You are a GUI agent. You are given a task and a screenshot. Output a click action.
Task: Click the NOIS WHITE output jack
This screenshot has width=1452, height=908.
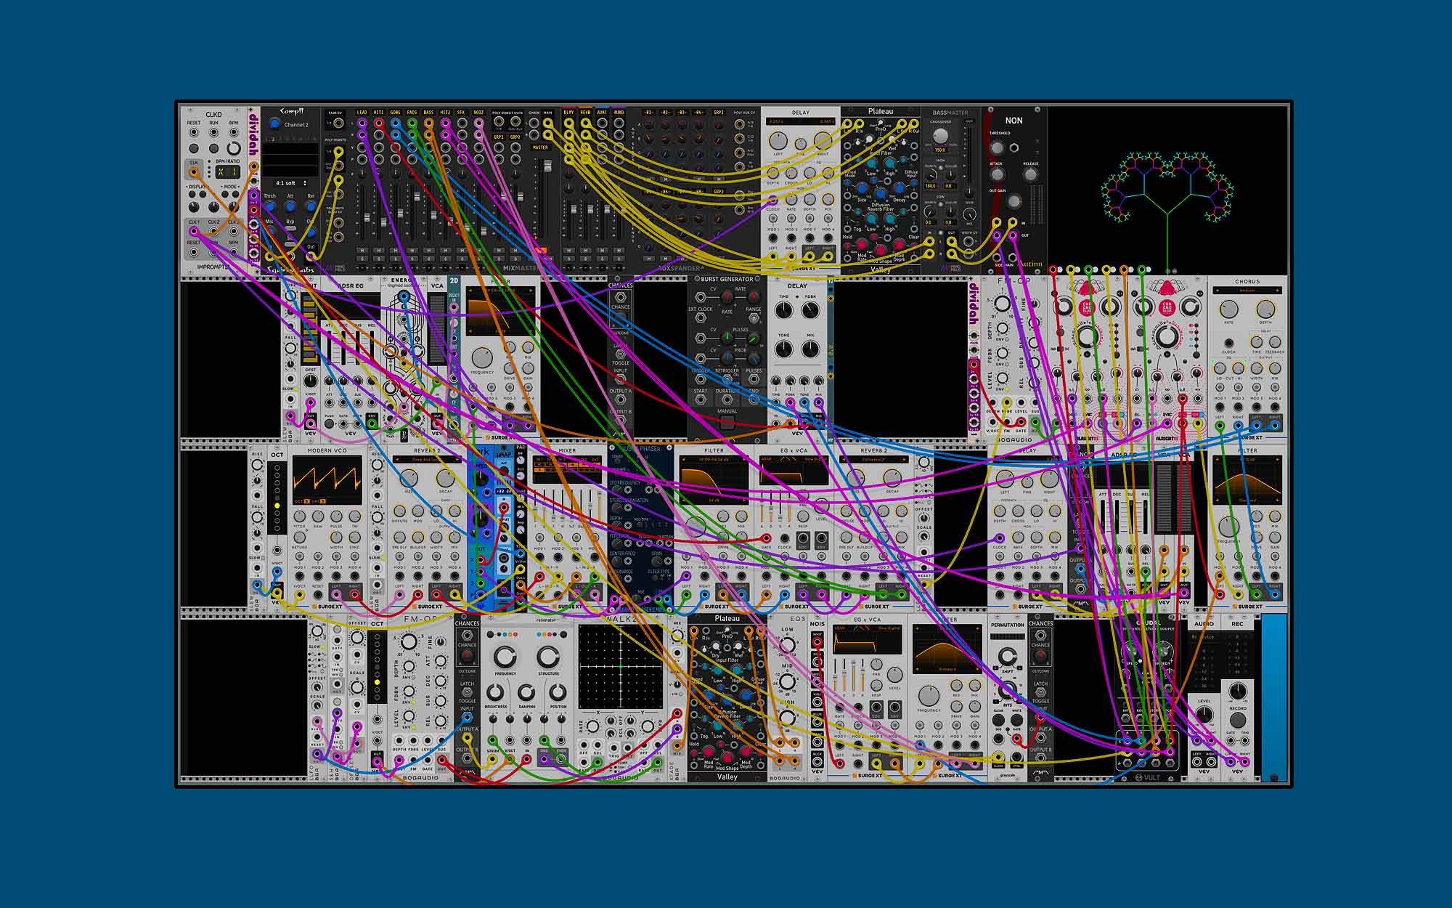817,642
